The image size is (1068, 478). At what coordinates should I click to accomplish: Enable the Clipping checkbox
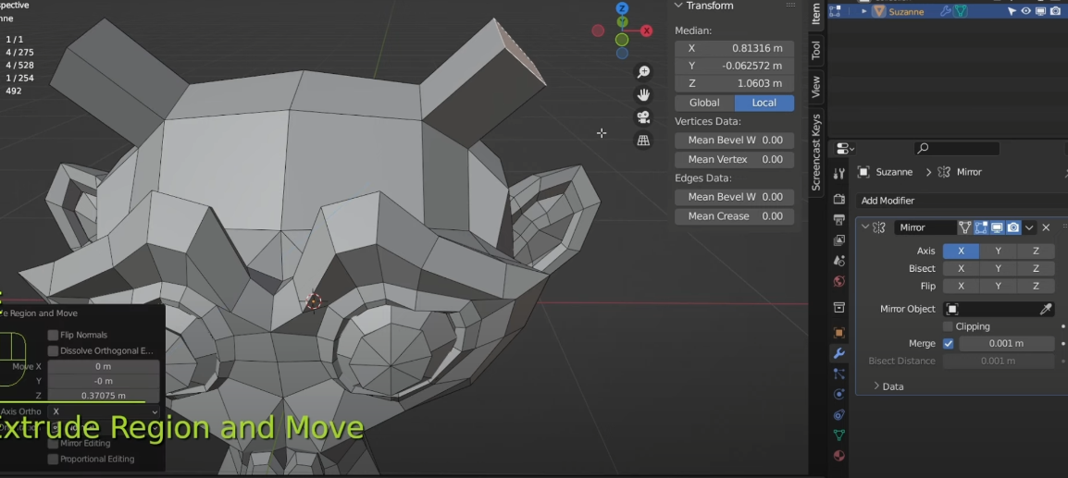tap(948, 327)
